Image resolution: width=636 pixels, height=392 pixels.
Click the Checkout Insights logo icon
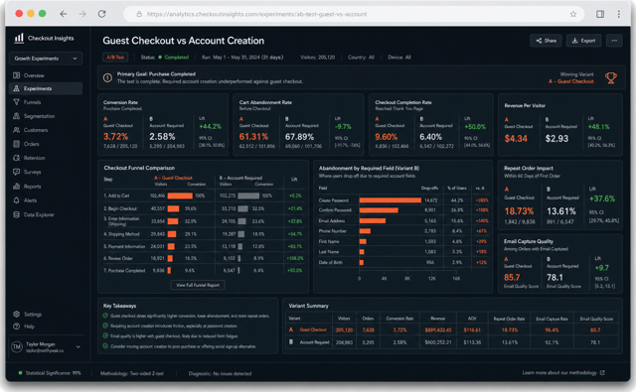(19, 38)
